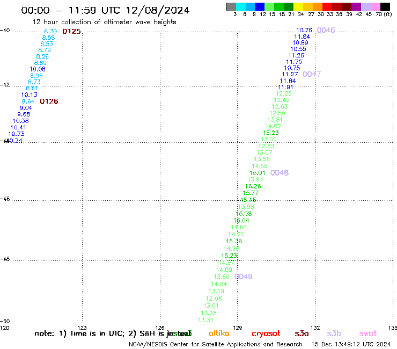The height and width of the screenshot is (349, 397).
Task: Click the wave height value 13.81
Action: (275, 120)
